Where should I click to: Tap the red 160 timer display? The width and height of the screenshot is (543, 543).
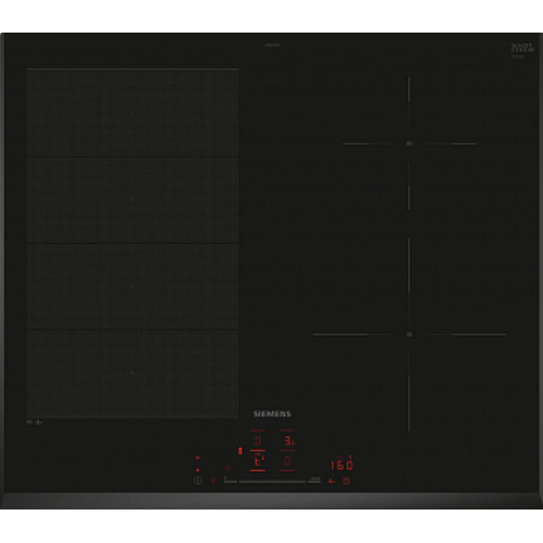340,465
